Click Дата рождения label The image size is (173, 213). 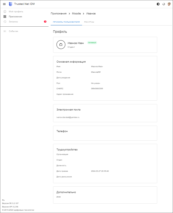click(x=63, y=78)
